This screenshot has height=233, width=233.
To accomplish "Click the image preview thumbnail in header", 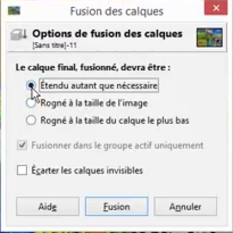I will (x=210, y=37).
